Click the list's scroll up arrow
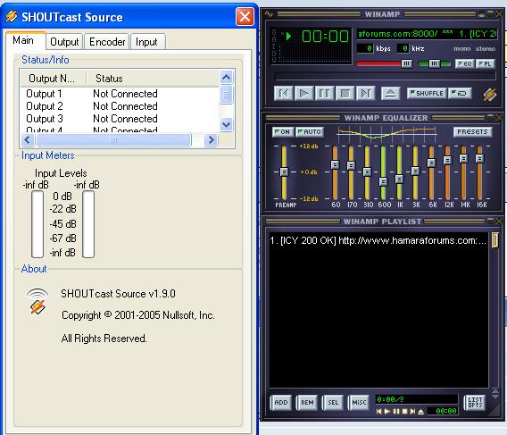Screen dimensions: 507x435 [x=227, y=78]
